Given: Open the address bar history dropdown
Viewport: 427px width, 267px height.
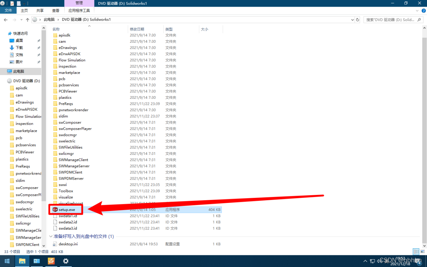Looking at the screenshot, I should click(353, 20).
